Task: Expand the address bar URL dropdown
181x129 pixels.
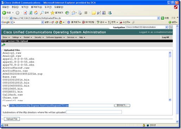Action: (x=158, y=18)
